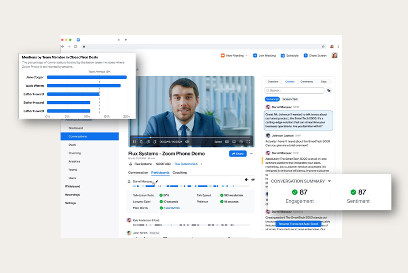The image size is (408, 273).
Task: Switch to the Conversation tab
Action: [x=138, y=173]
